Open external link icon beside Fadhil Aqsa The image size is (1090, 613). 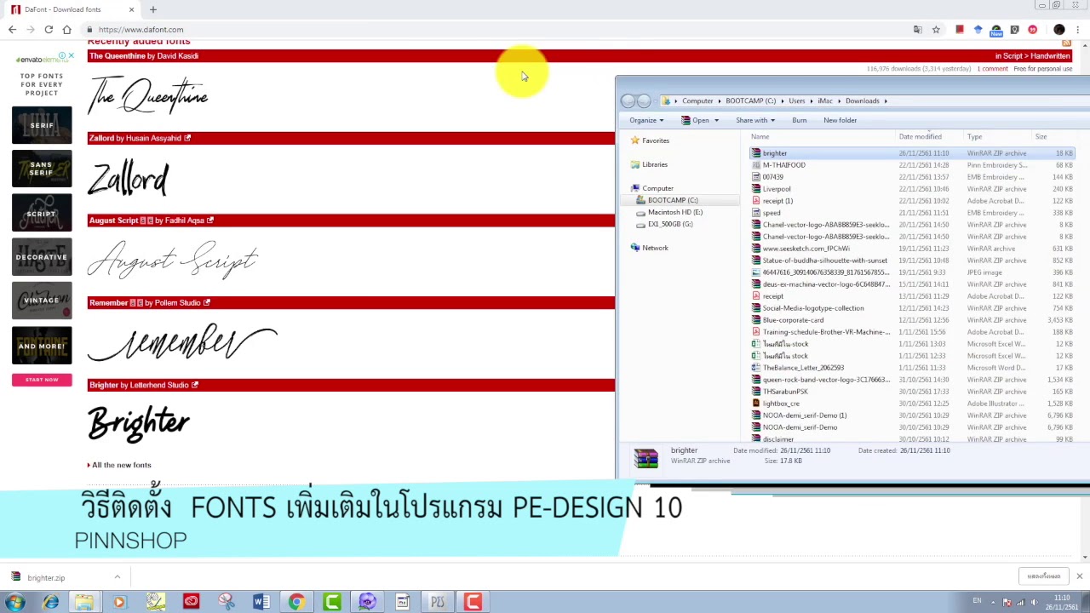point(210,221)
